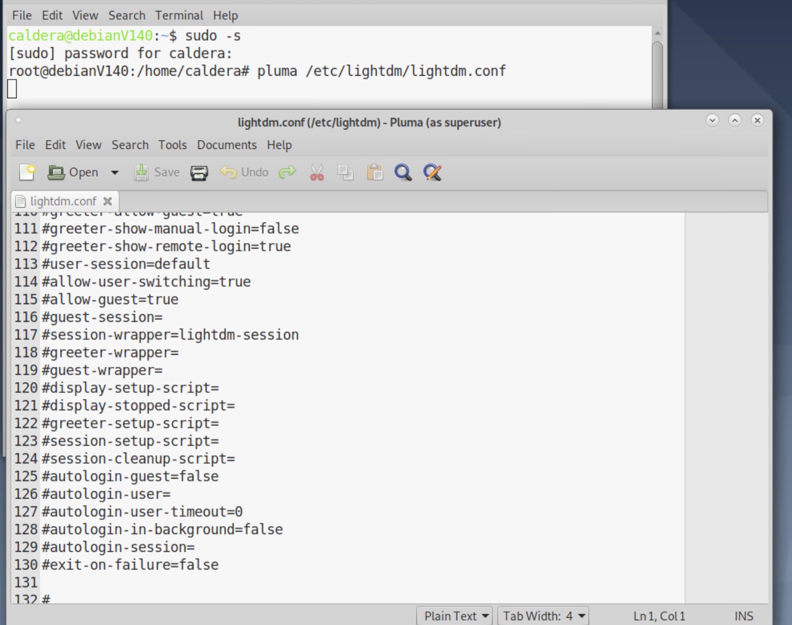Click the New document icon in Pluma toolbar

click(27, 172)
